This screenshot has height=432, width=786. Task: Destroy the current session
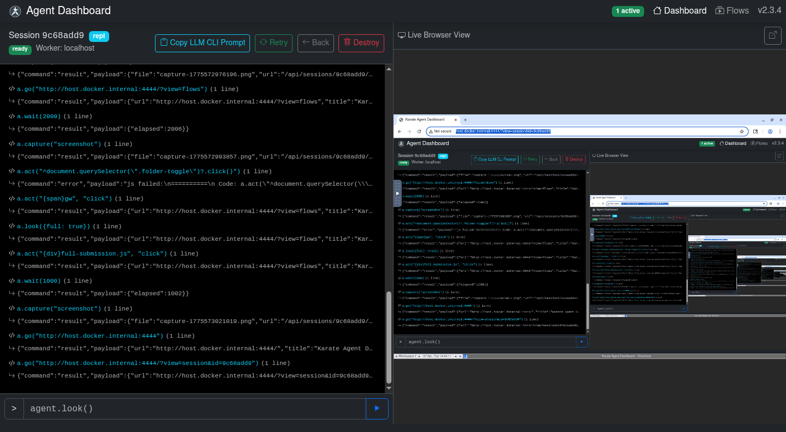point(361,42)
